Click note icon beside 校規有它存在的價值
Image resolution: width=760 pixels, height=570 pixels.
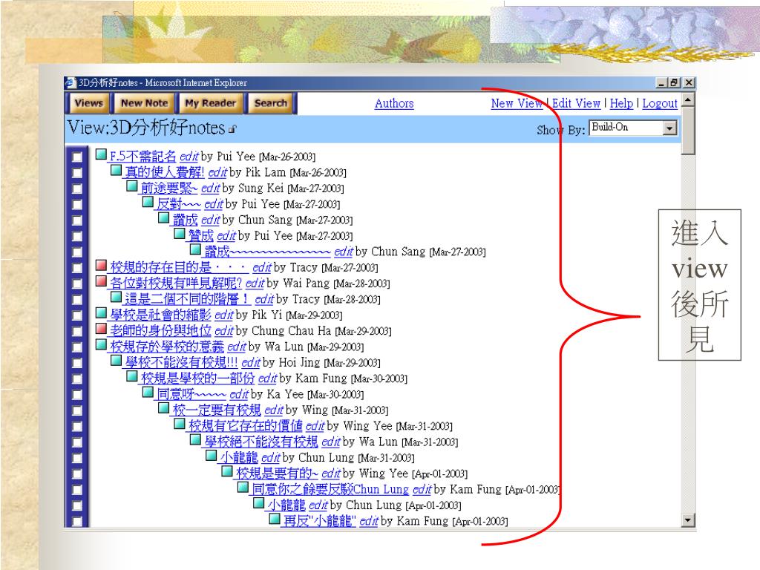point(180,425)
